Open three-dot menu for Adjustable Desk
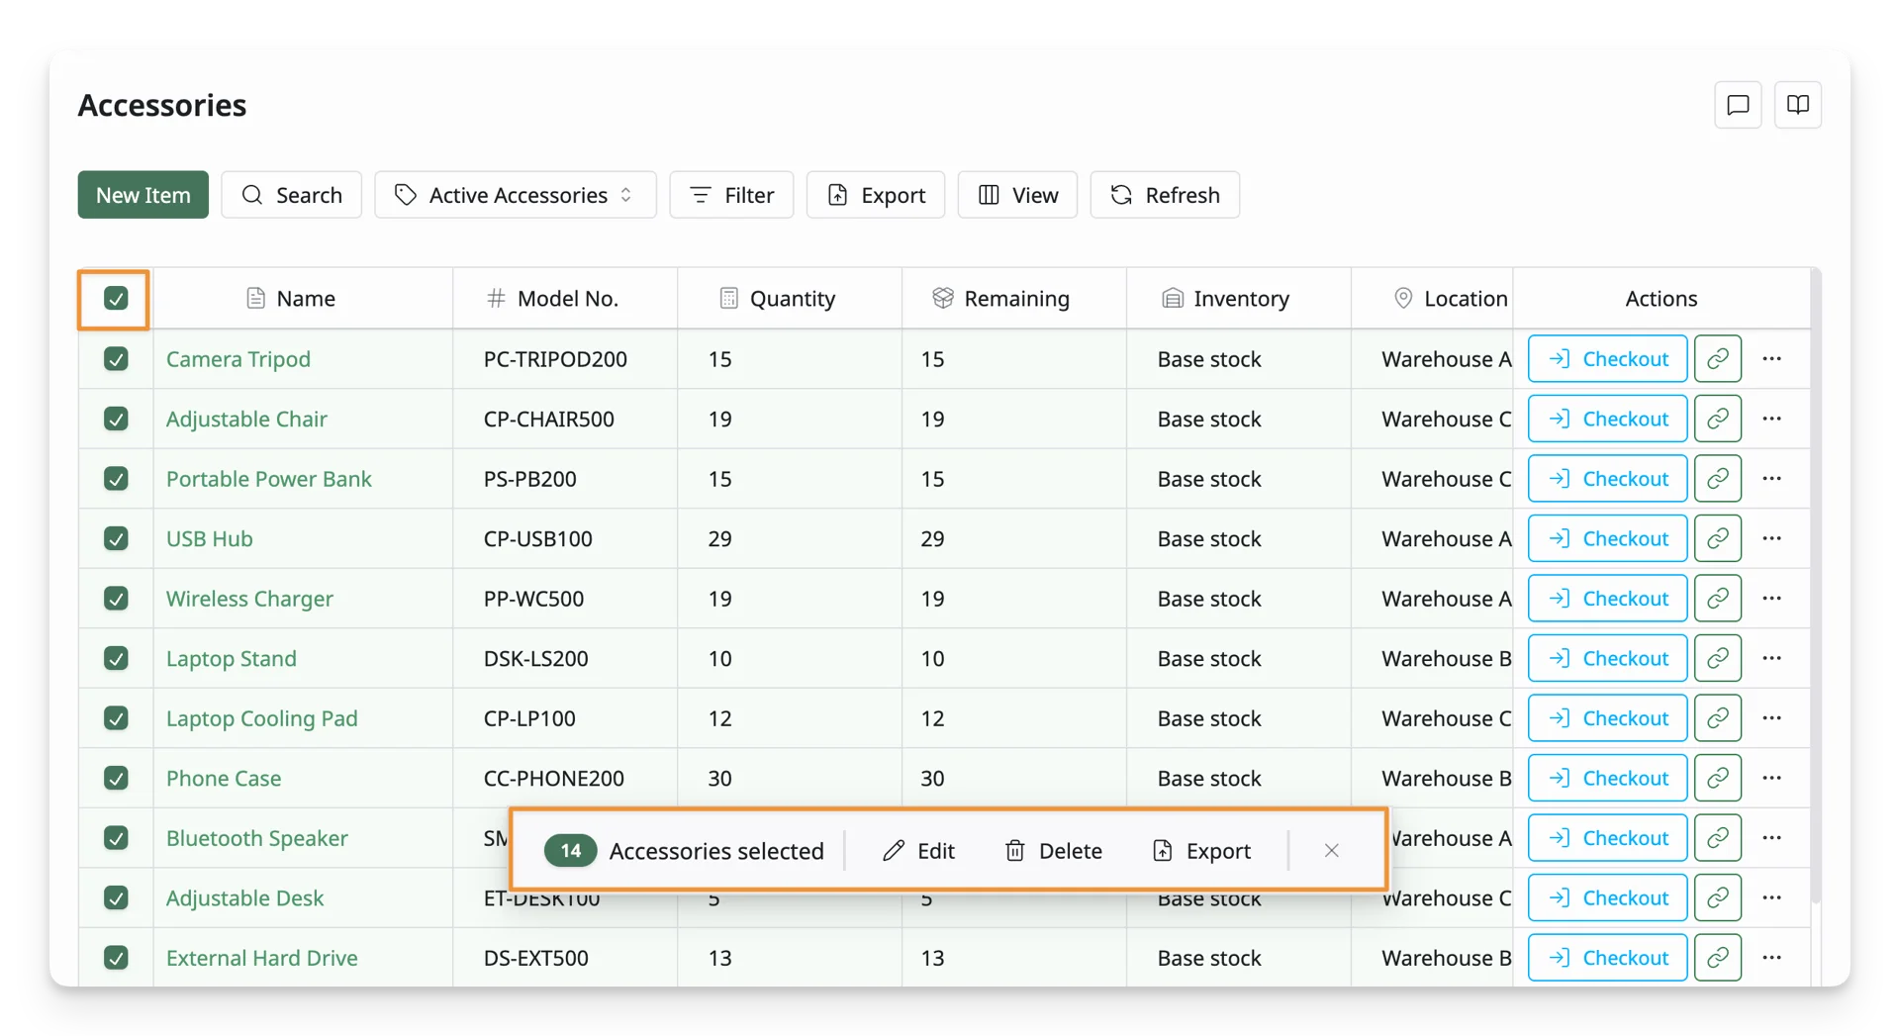1900x1036 pixels. click(x=1771, y=897)
